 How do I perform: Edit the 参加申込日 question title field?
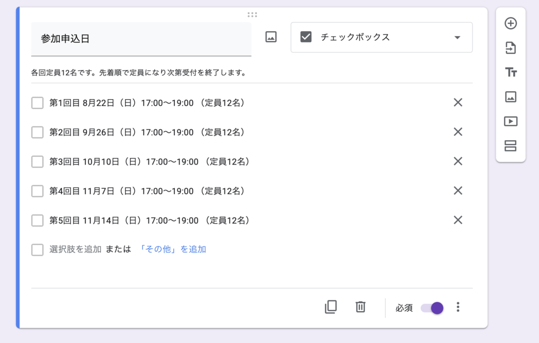coord(141,39)
